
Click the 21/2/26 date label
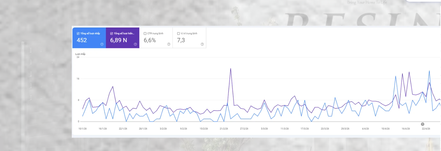(224, 129)
